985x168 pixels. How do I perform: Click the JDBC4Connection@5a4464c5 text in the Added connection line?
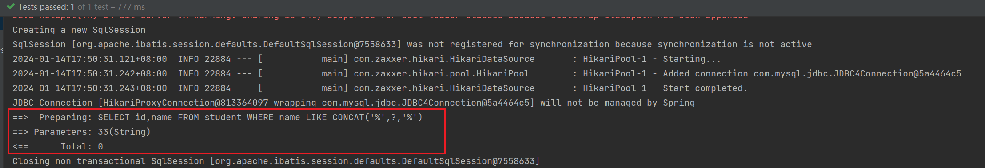[x=897, y=73]
